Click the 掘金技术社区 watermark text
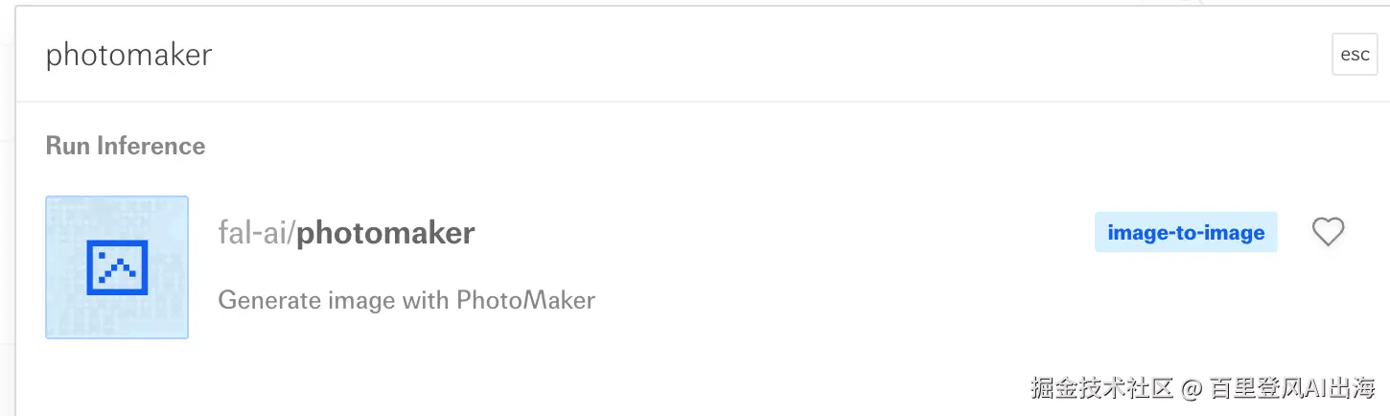Image resolution: width=1390 pixels, height=416 pixels. (1102, 388)
